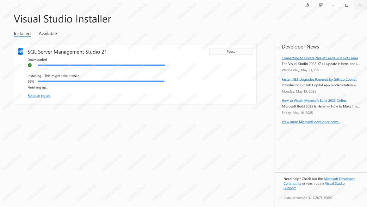This screenshot has height=207, width=367.
Task: Toggle dark theme using the moon icon
Action: pos(306,5)
